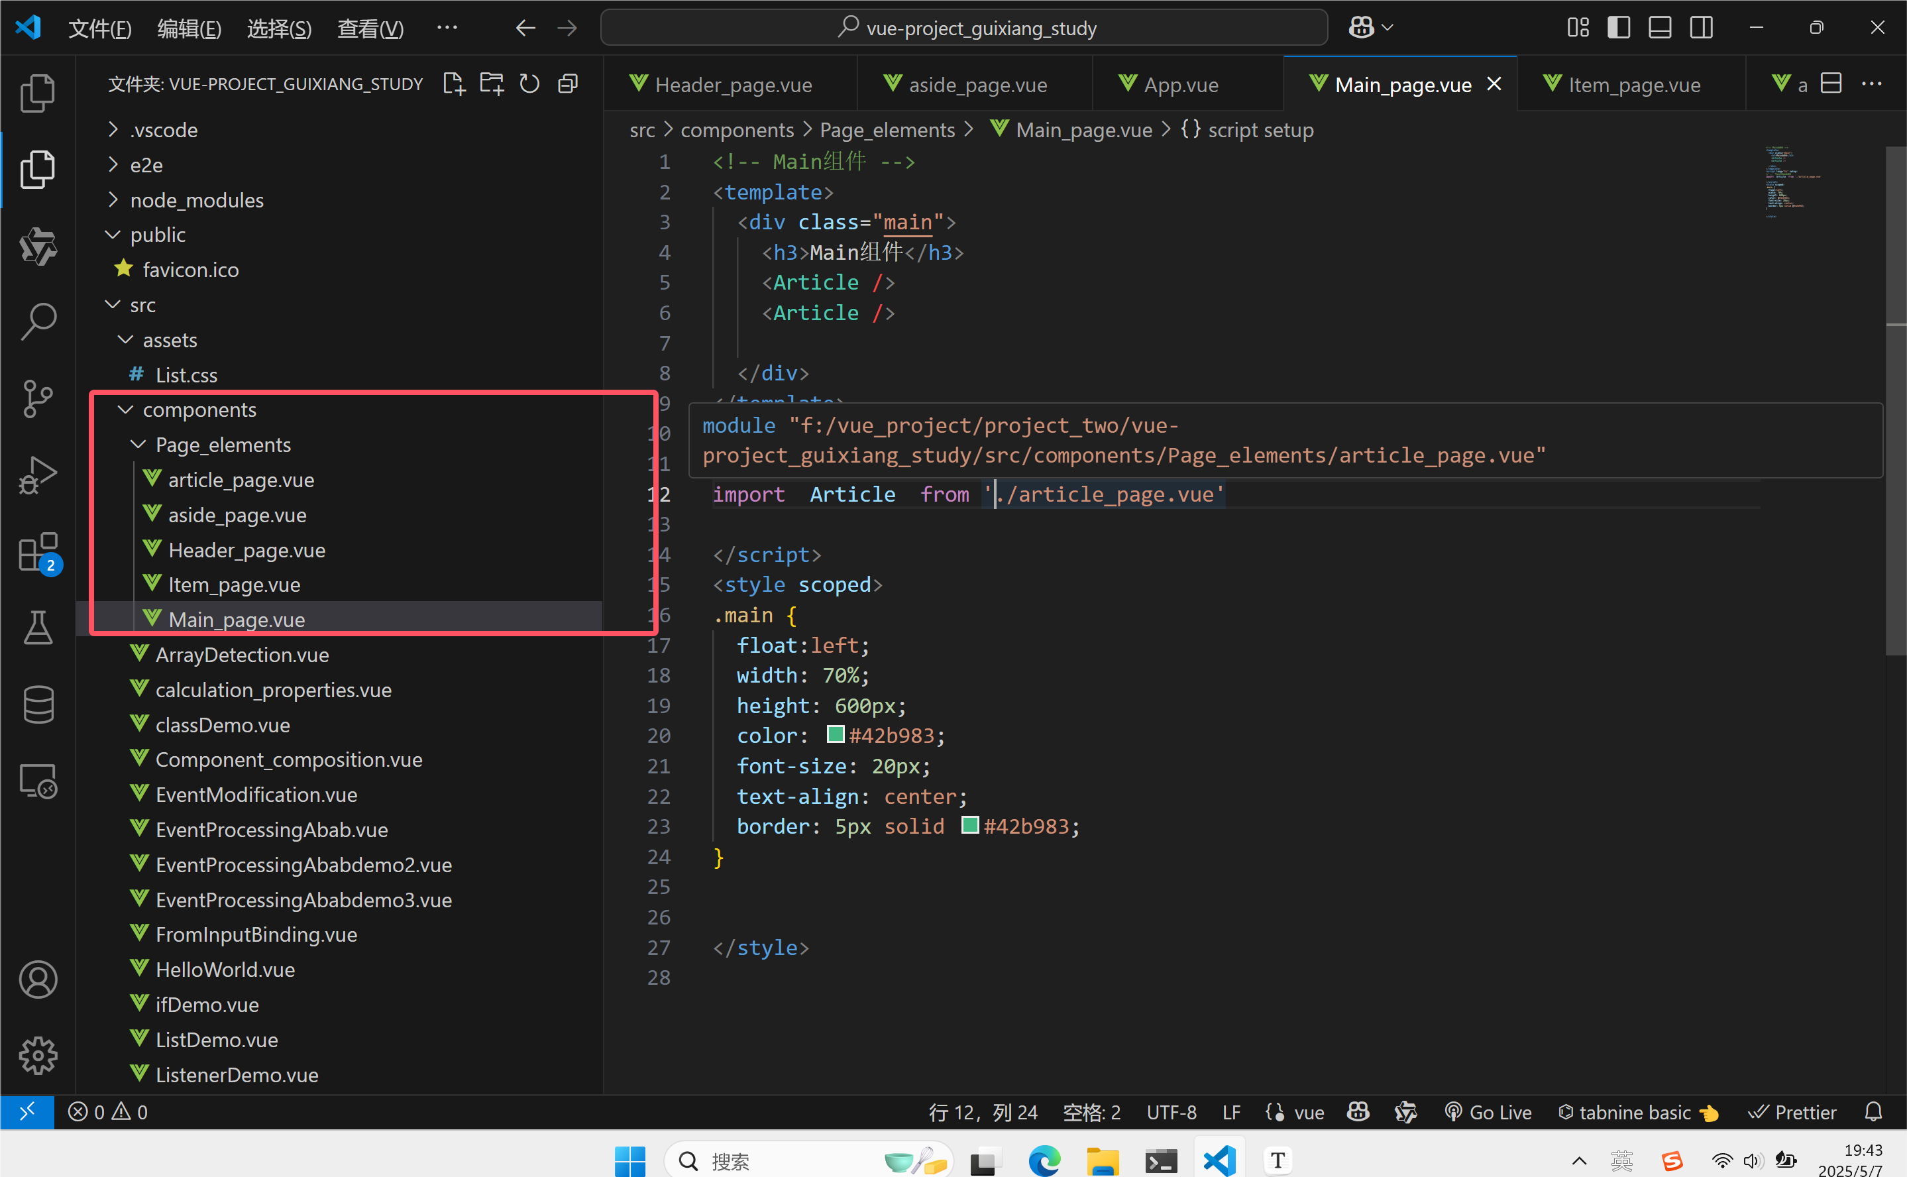Click the New Folder icon in explorer header
The height and width of the screenshot is (1177, 1907).
point(491,84)
